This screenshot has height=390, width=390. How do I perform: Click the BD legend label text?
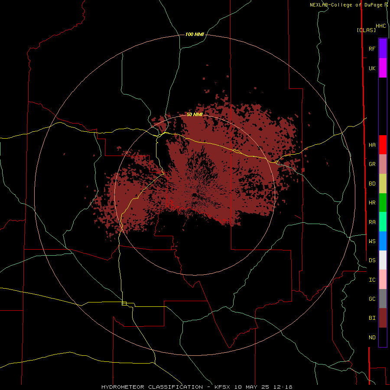click(x=372, y=184)
